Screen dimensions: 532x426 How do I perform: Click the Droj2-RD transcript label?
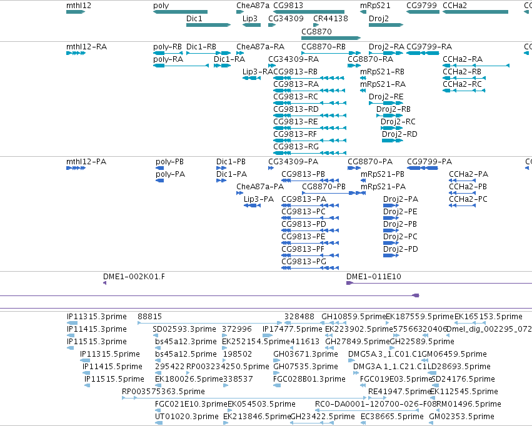399,134
